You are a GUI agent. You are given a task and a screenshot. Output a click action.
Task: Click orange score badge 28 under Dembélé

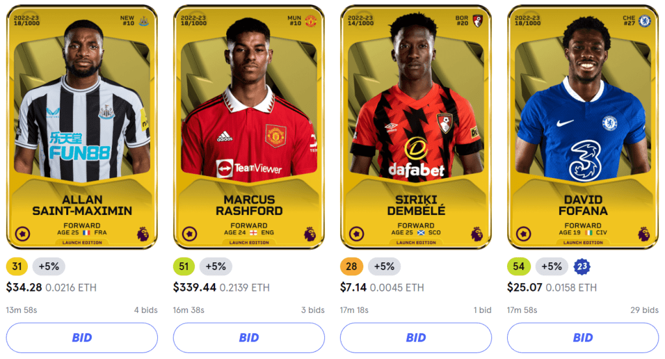[351, 266]
